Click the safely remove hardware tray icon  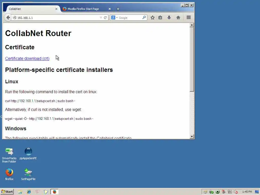(212, 192)
